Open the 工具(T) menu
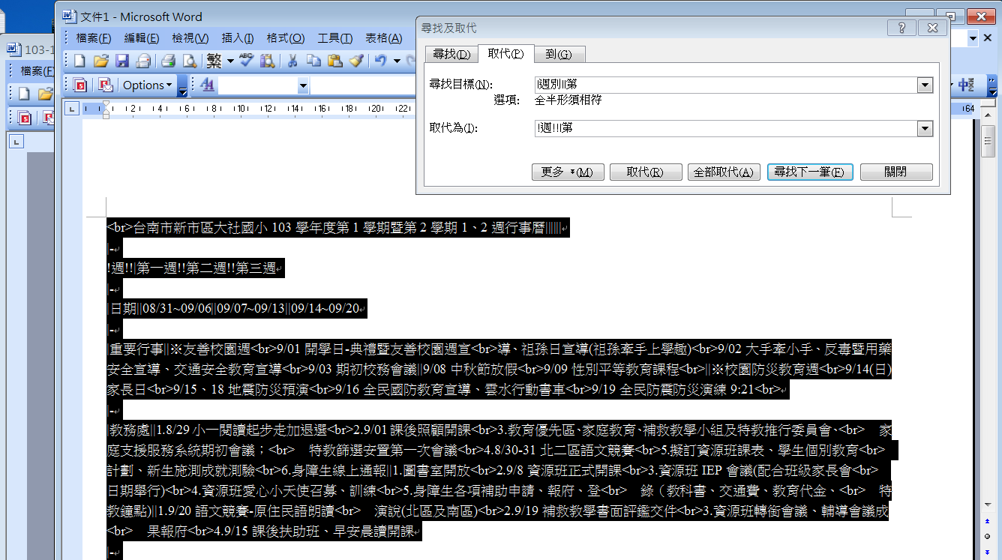Viewport: 1002px width, 560px height. coord(335,38)
